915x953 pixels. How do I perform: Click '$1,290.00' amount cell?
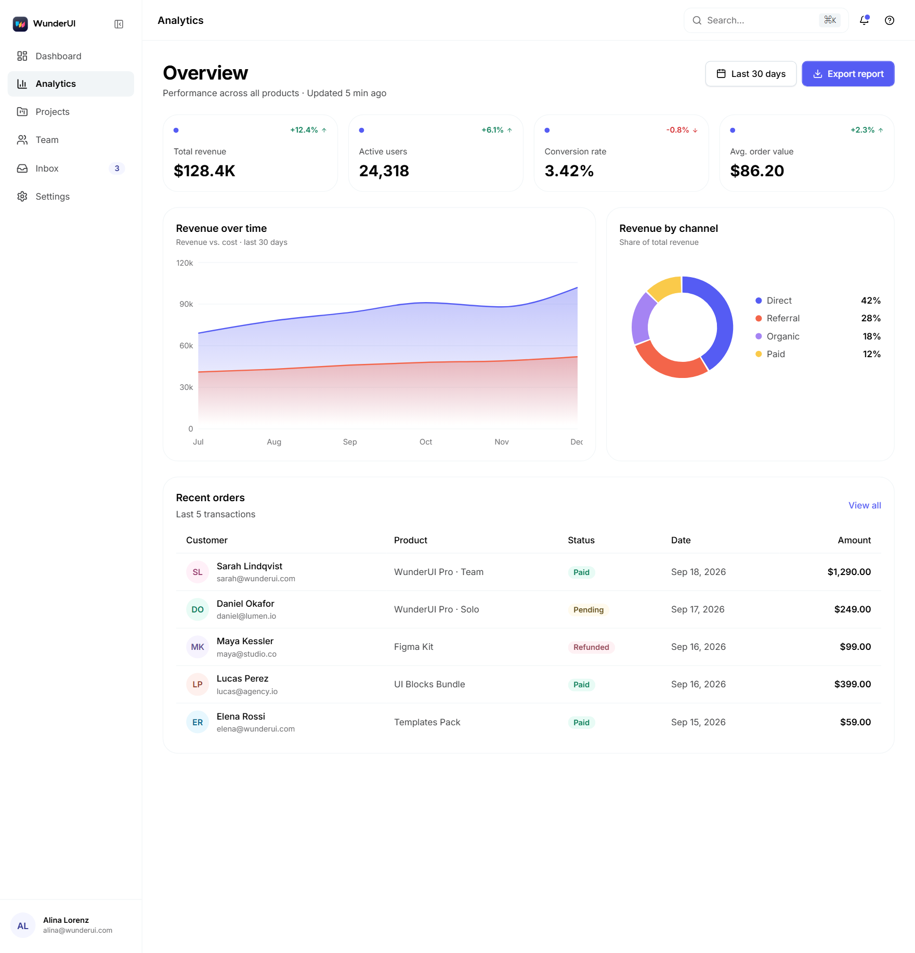[x=849, y=572]
